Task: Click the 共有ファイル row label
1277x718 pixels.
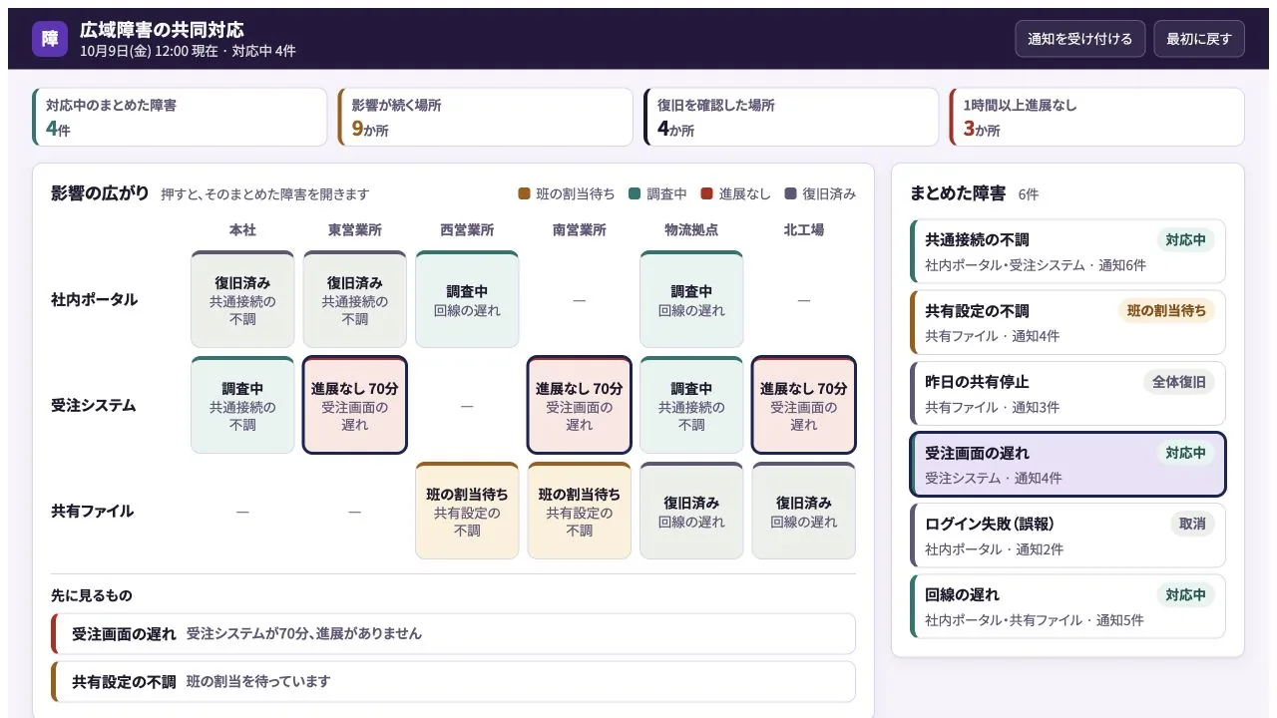Action: pos(93,511)
